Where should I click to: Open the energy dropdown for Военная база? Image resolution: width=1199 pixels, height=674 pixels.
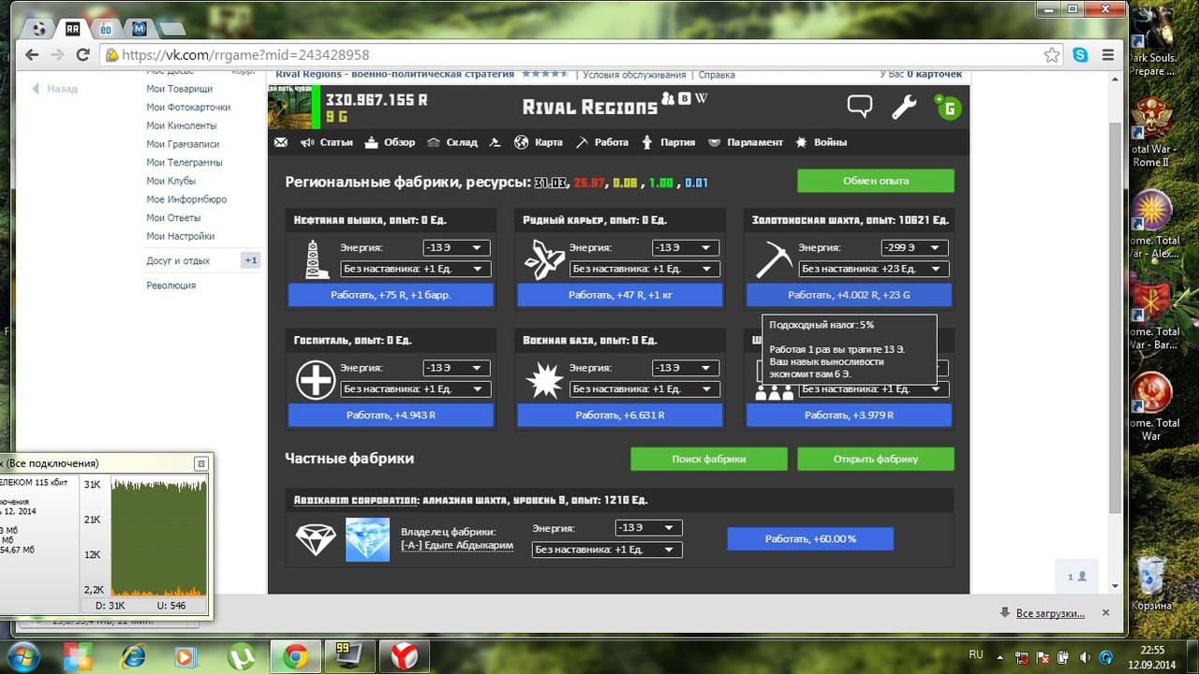[686, 368]
